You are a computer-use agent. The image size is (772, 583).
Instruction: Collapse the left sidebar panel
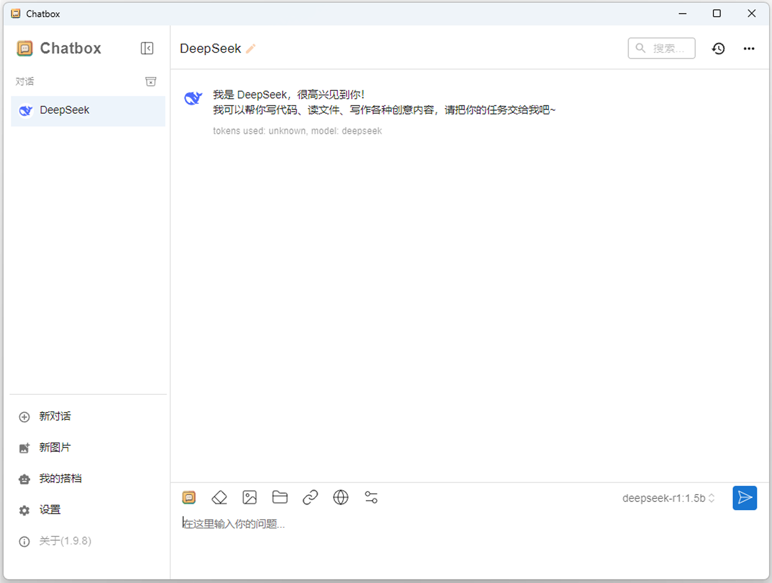147,48
